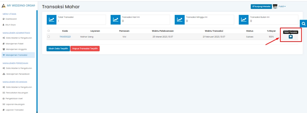Click the Transaksi Hari Ini chart icon
The image size is (307, 113).
coord(115,20)
